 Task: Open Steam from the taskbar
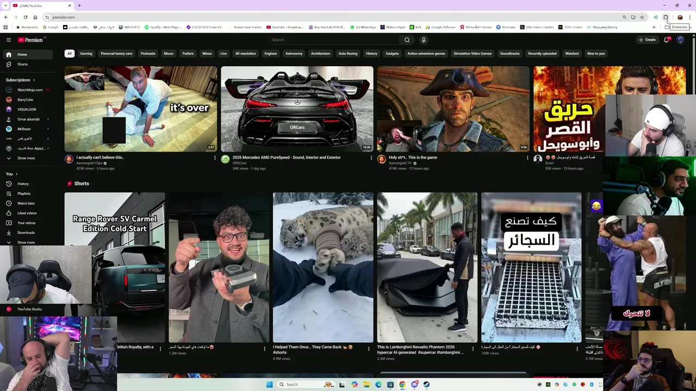coord(426,384)
